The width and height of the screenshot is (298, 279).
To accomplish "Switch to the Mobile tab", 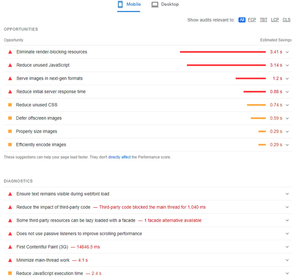I will [129, 6].
